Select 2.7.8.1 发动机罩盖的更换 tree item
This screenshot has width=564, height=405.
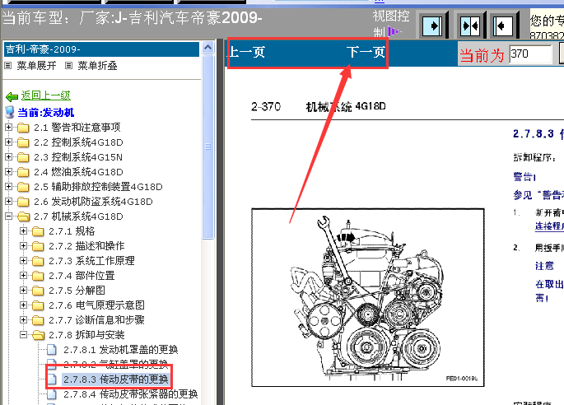pyautogui.click(x=120, y=350)
